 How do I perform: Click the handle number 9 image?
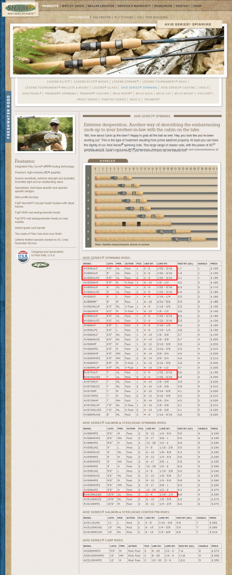coord(156,239)
